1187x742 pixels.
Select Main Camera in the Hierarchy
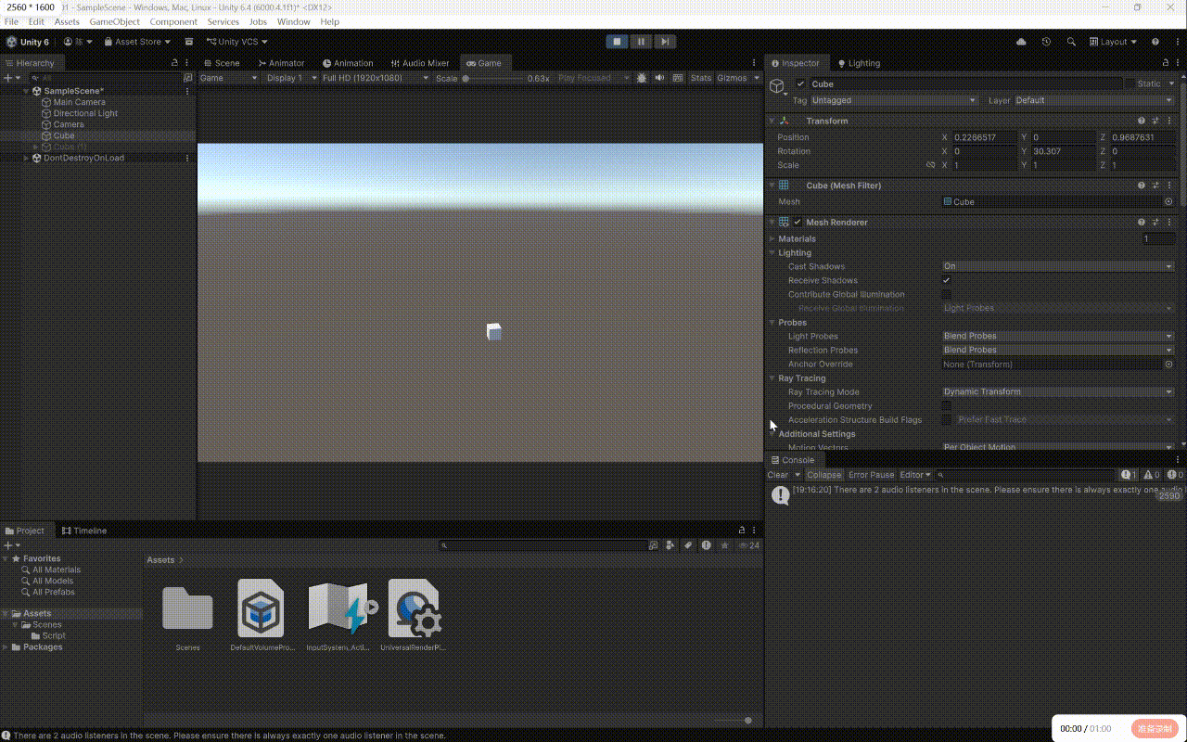[x=79, y=102]
